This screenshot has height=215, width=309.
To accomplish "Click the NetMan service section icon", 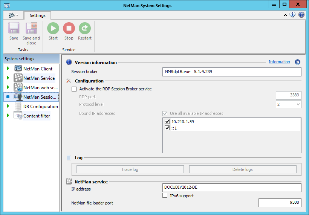I will click(x=69, y=181).
